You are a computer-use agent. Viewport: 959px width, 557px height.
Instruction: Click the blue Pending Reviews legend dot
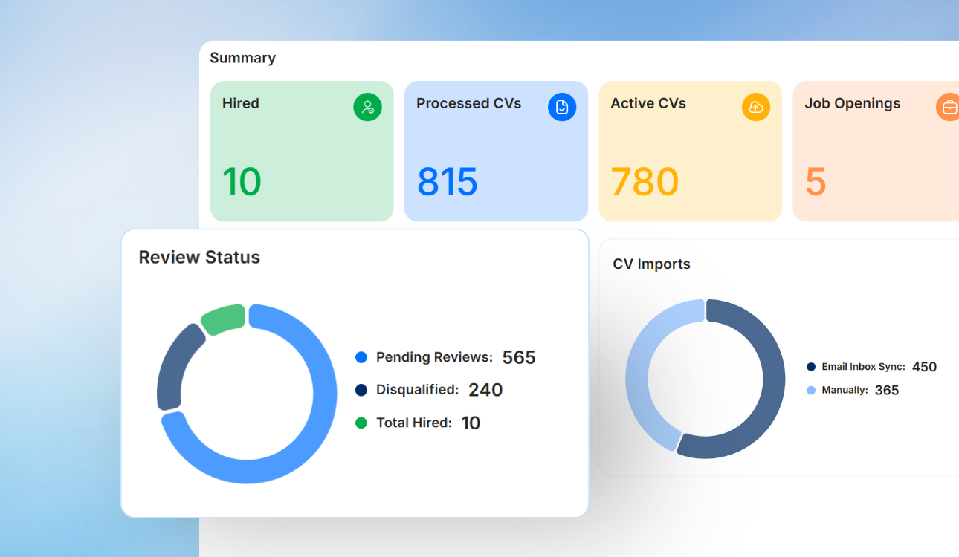point(362,357)
